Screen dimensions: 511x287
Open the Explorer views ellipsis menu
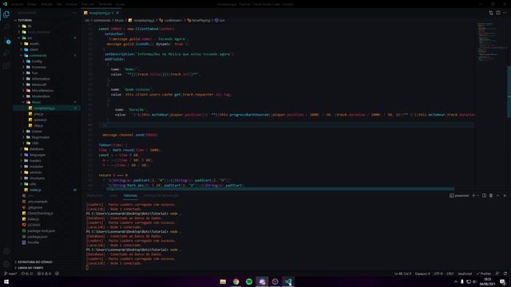tap(74, 13)
